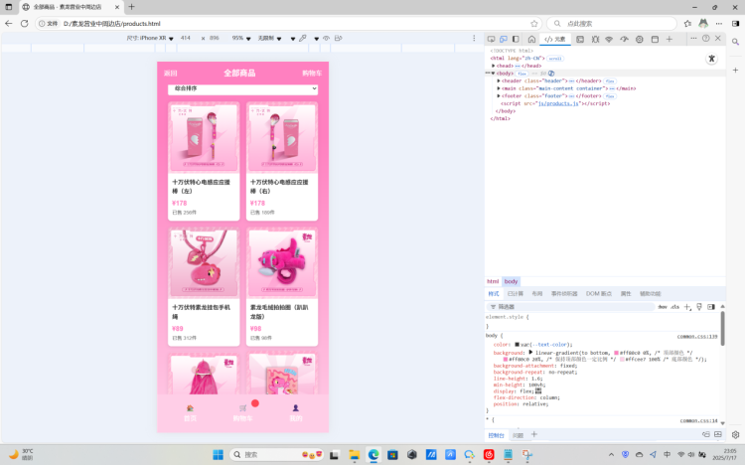Switch to the 事件侦听器 tab

click(x=564, y=294)
